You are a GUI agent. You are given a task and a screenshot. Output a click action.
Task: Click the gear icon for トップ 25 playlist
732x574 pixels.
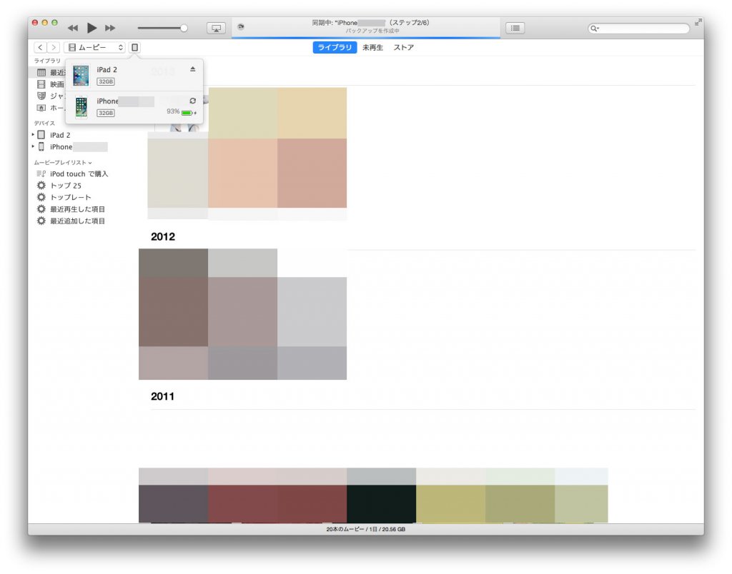[x=41, y=186]
